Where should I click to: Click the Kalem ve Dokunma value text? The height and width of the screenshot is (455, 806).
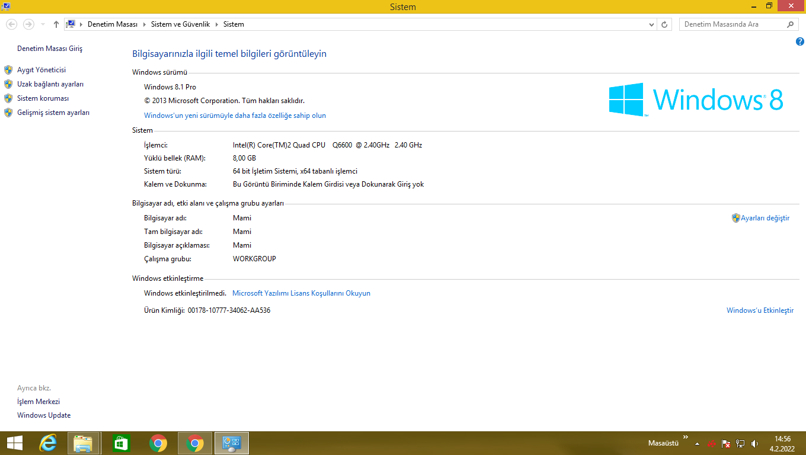[328, 184]
